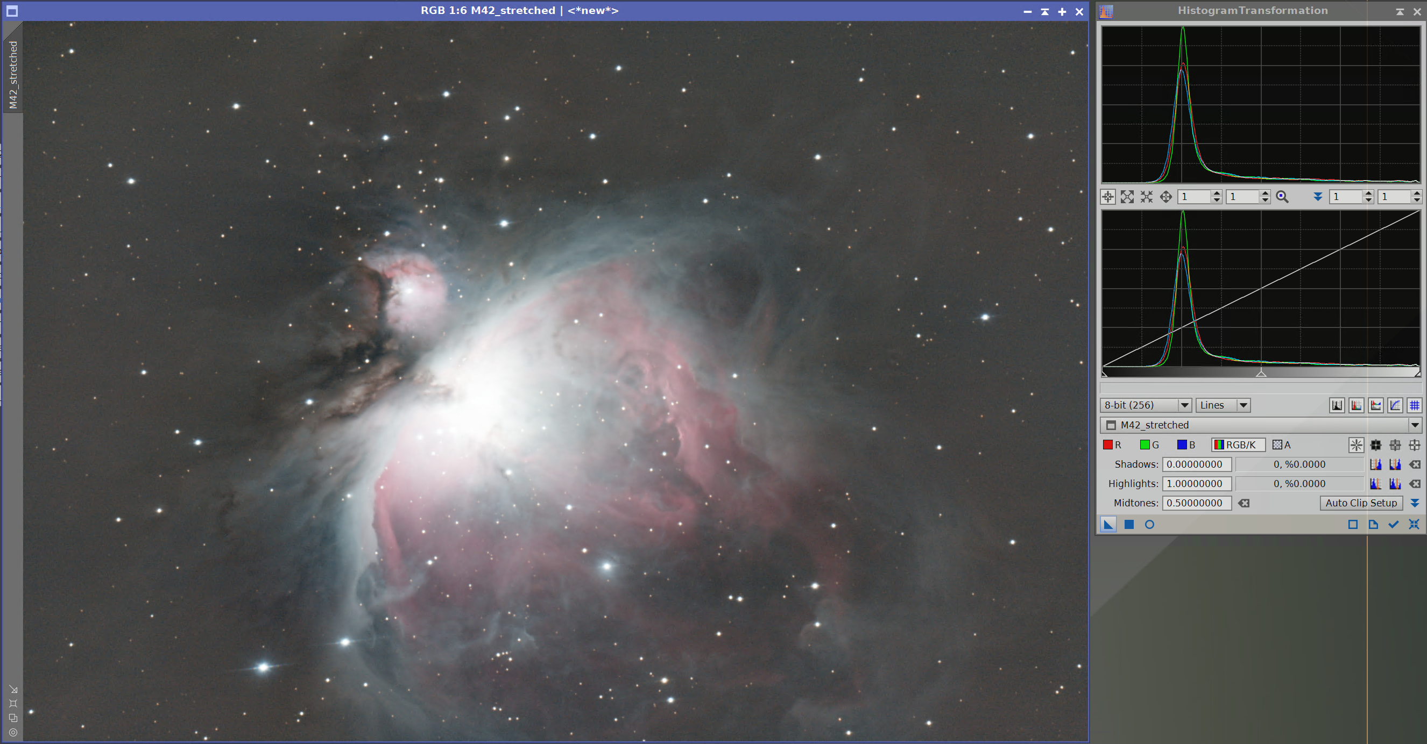Select the green G channel
The height and width of the screenshot is (744, 1427).
click(x=1149, y=445)
